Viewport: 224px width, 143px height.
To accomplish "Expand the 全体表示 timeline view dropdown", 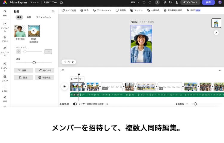I will (182, 104).
